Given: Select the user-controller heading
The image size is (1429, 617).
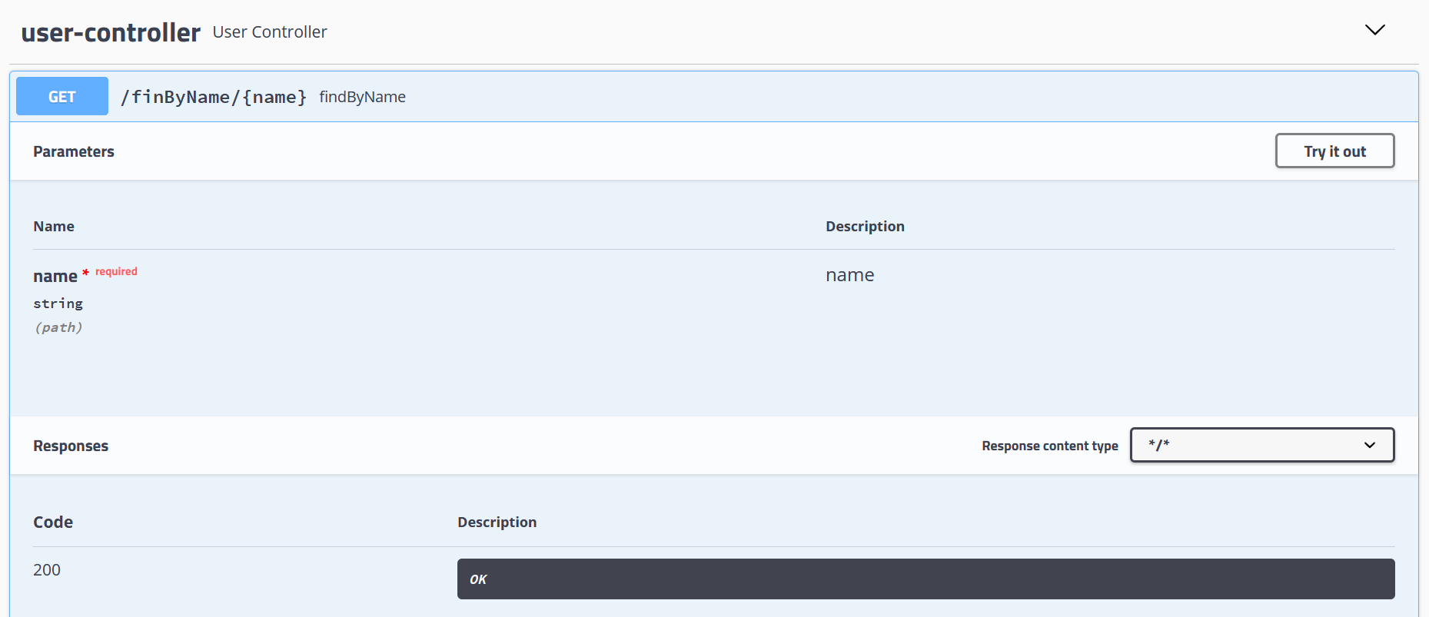Looking at the screenshot, I should (111, 32).
